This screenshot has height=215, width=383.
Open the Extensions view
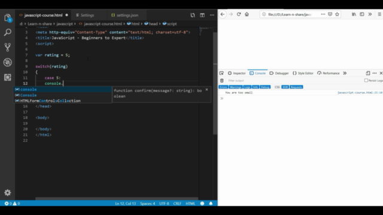(x=8, y=77)
